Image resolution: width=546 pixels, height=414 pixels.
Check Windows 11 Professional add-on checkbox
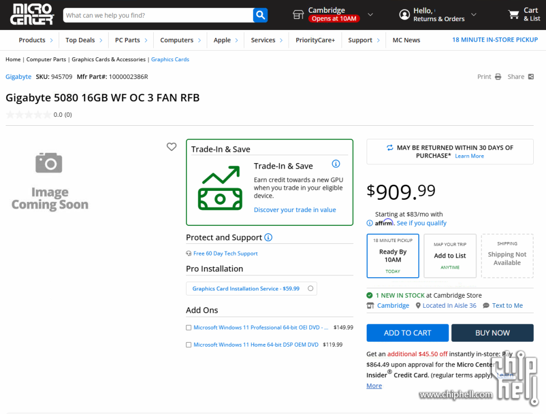coord(189,328)
